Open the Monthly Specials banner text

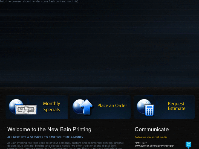click(51, 107)
